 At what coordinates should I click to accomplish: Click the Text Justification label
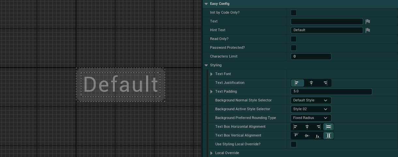pos(230,83)
